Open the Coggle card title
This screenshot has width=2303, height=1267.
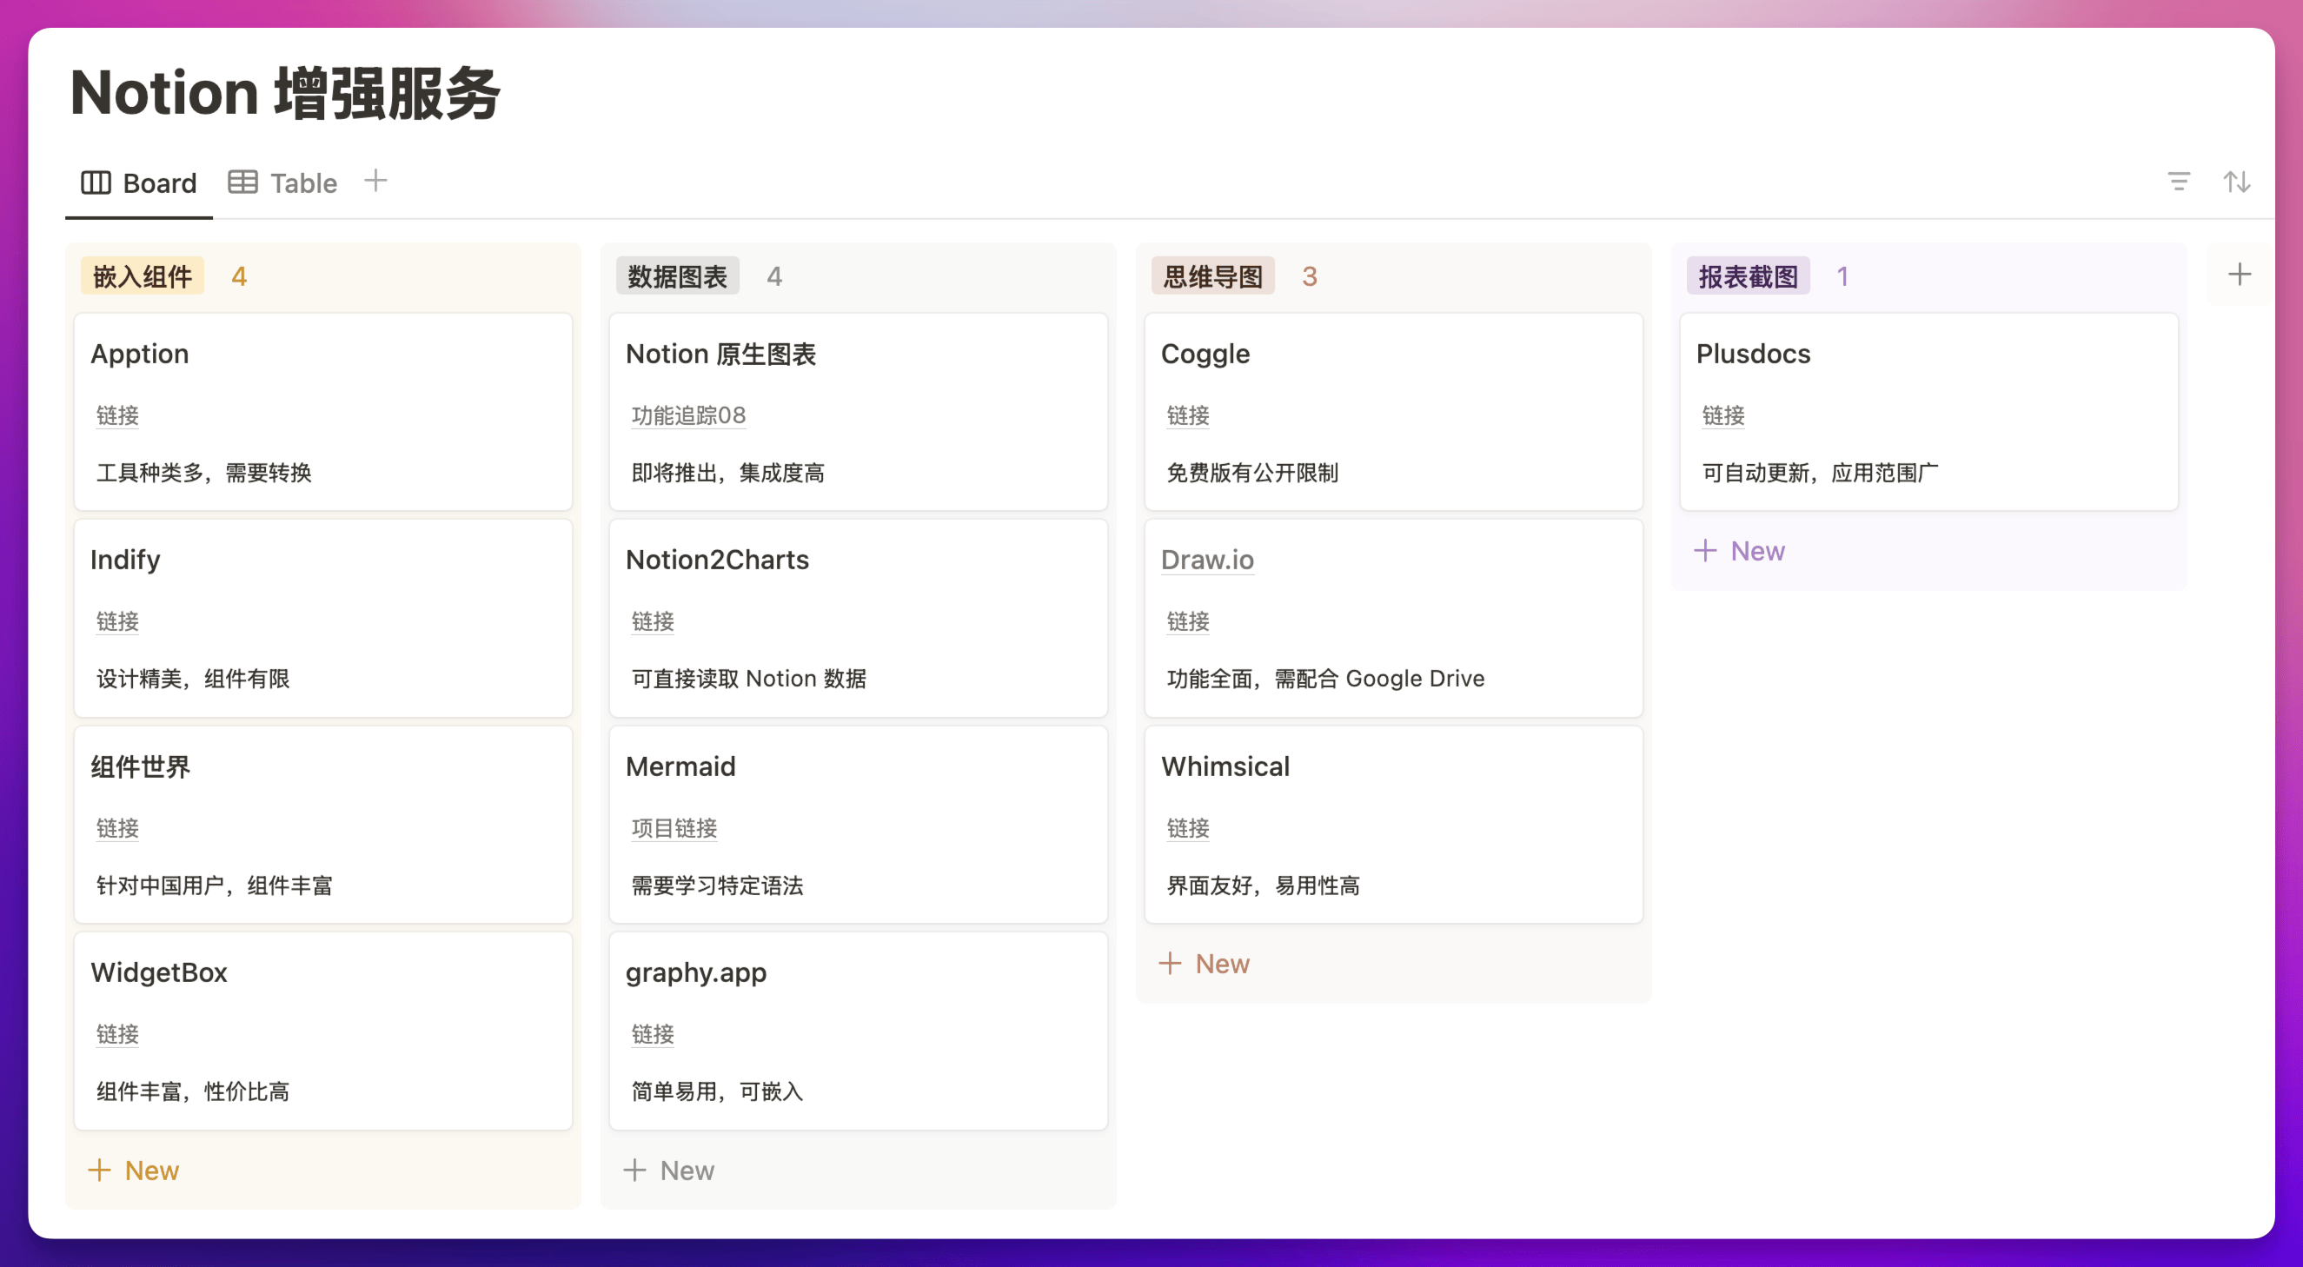(1205, 354)
